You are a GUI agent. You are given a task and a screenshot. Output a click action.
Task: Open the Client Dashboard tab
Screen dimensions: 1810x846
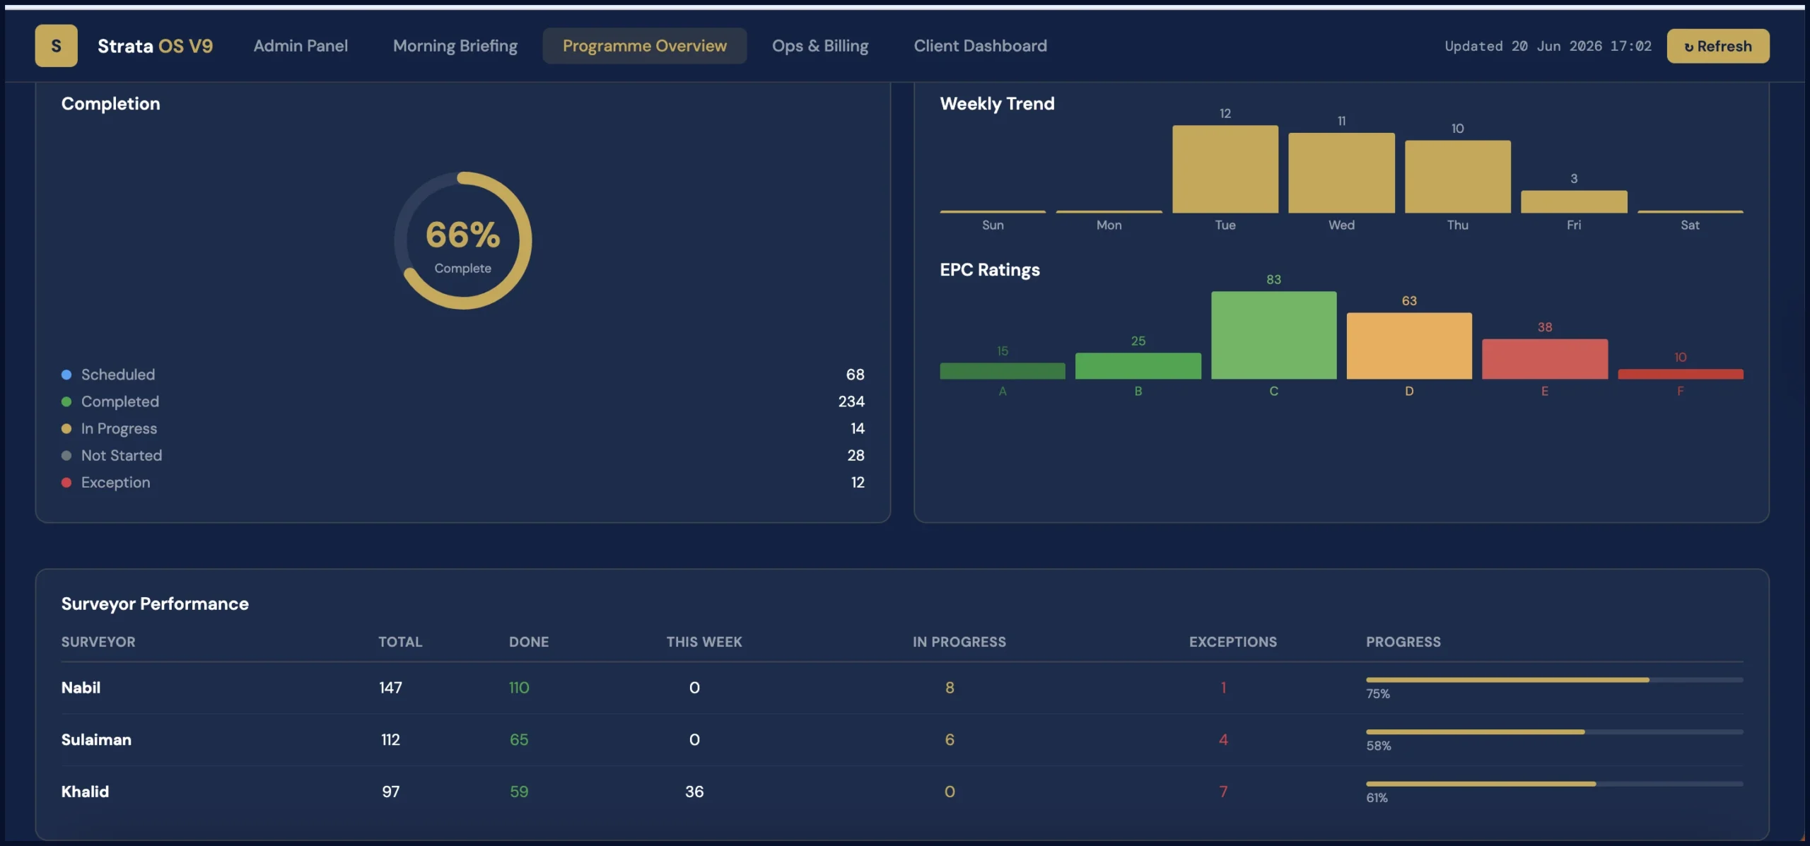(981, 46)
